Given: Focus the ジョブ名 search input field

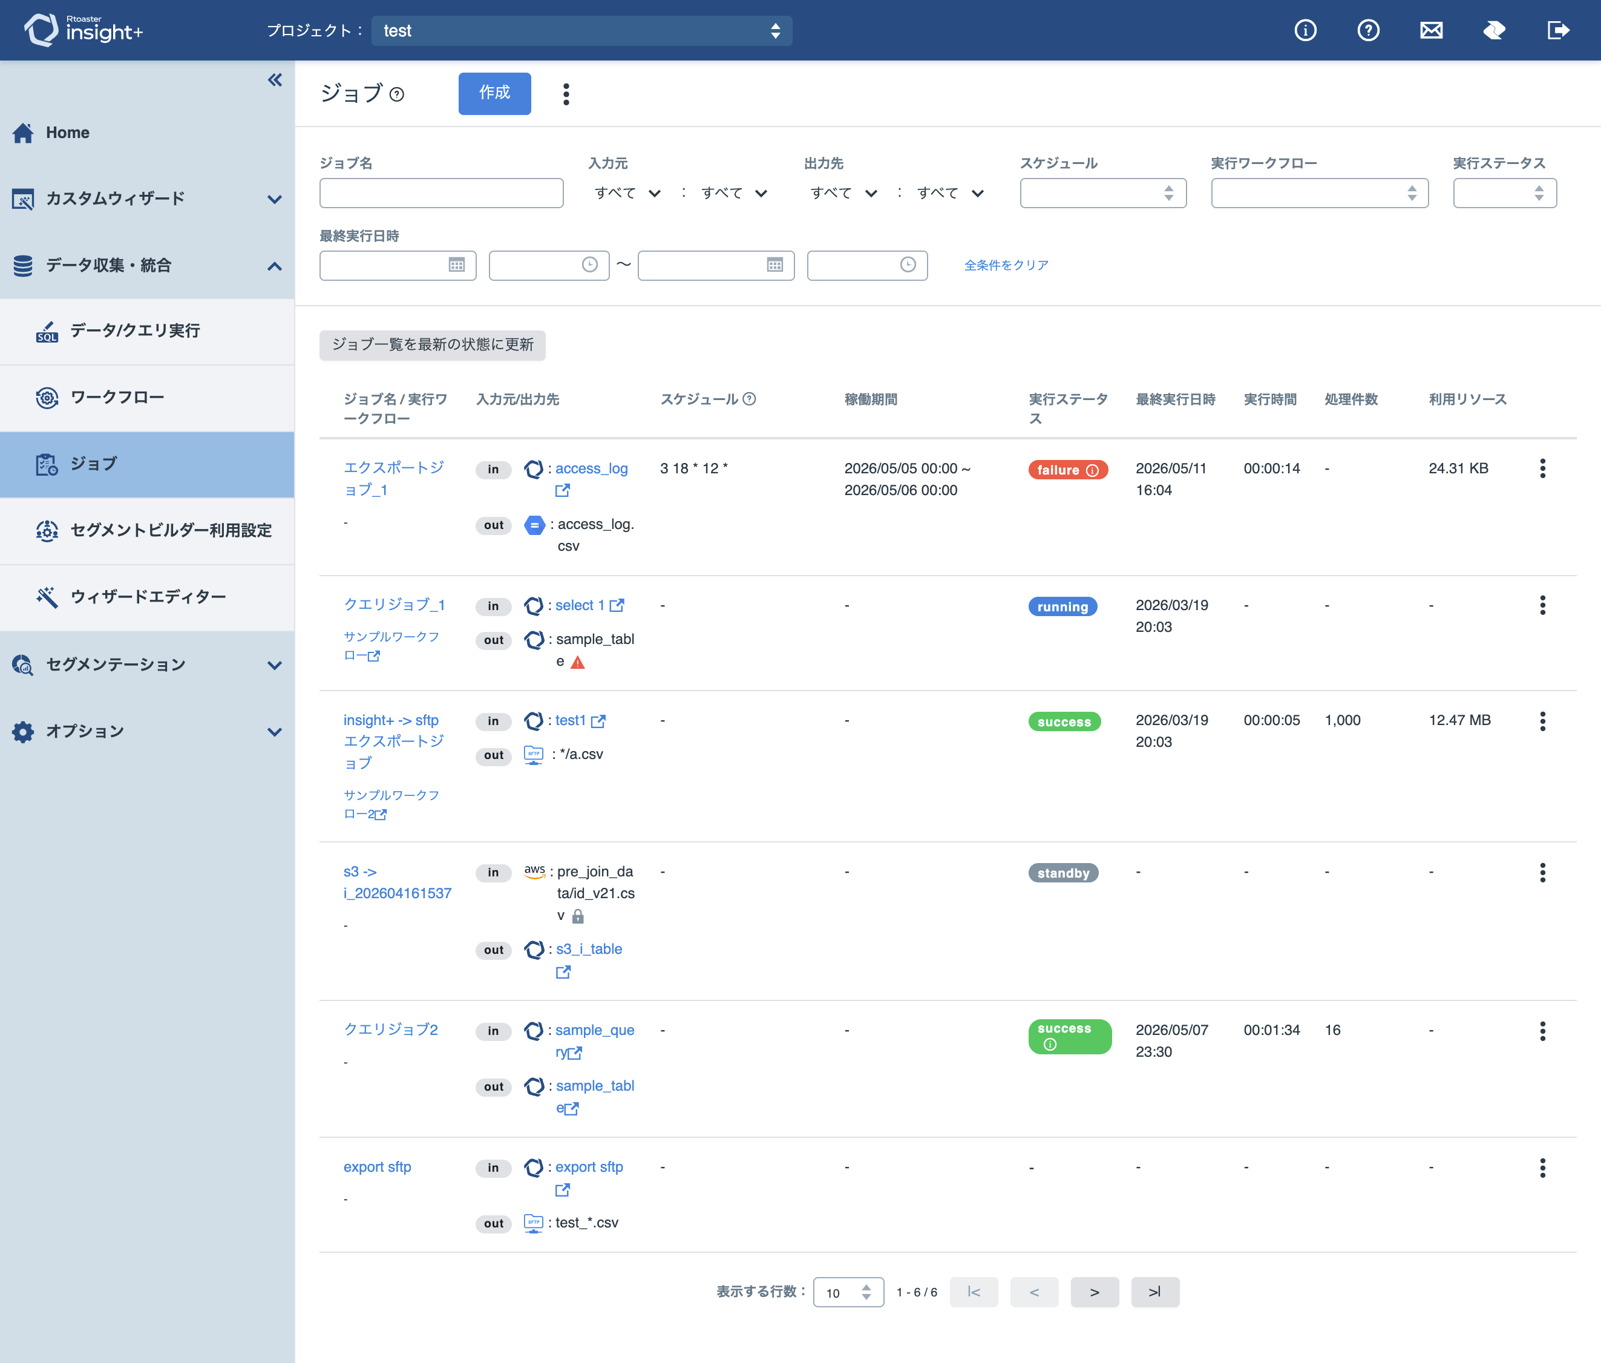Looking at the screenshot, I should (441, 193).
